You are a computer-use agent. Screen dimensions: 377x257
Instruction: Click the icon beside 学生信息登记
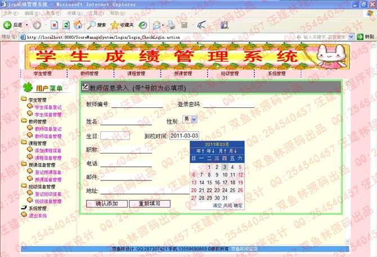click(x=30, y=106)
